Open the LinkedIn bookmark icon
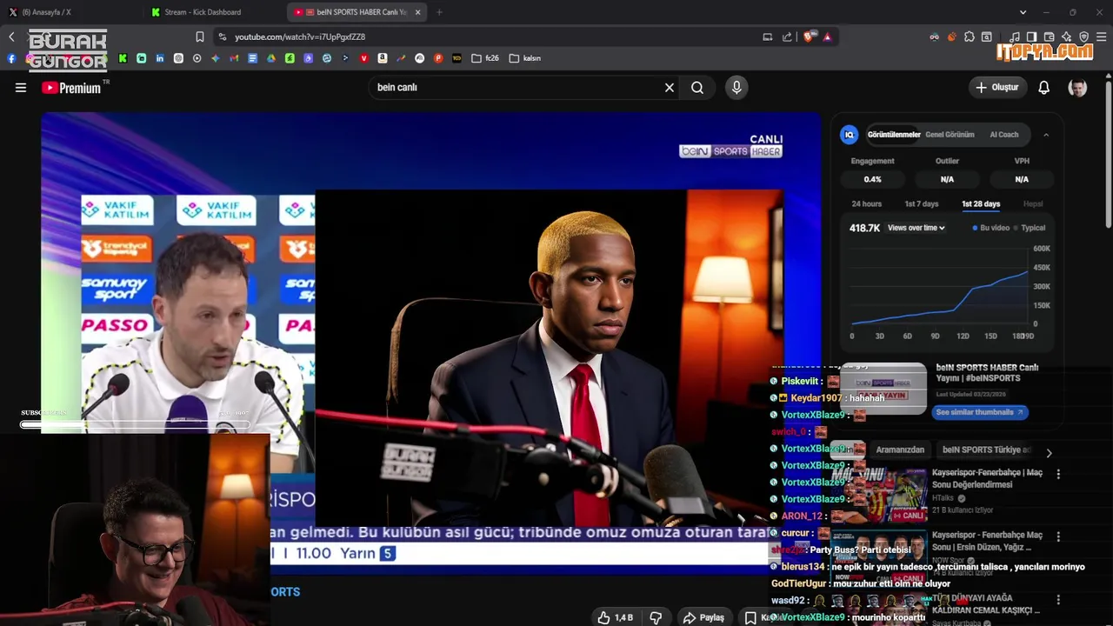The image size is (1113, 626). [x=160, y=58]
